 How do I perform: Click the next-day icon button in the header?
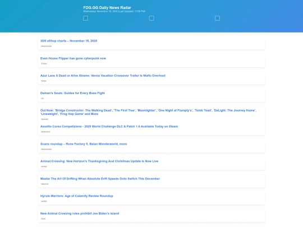pos(217,18)
